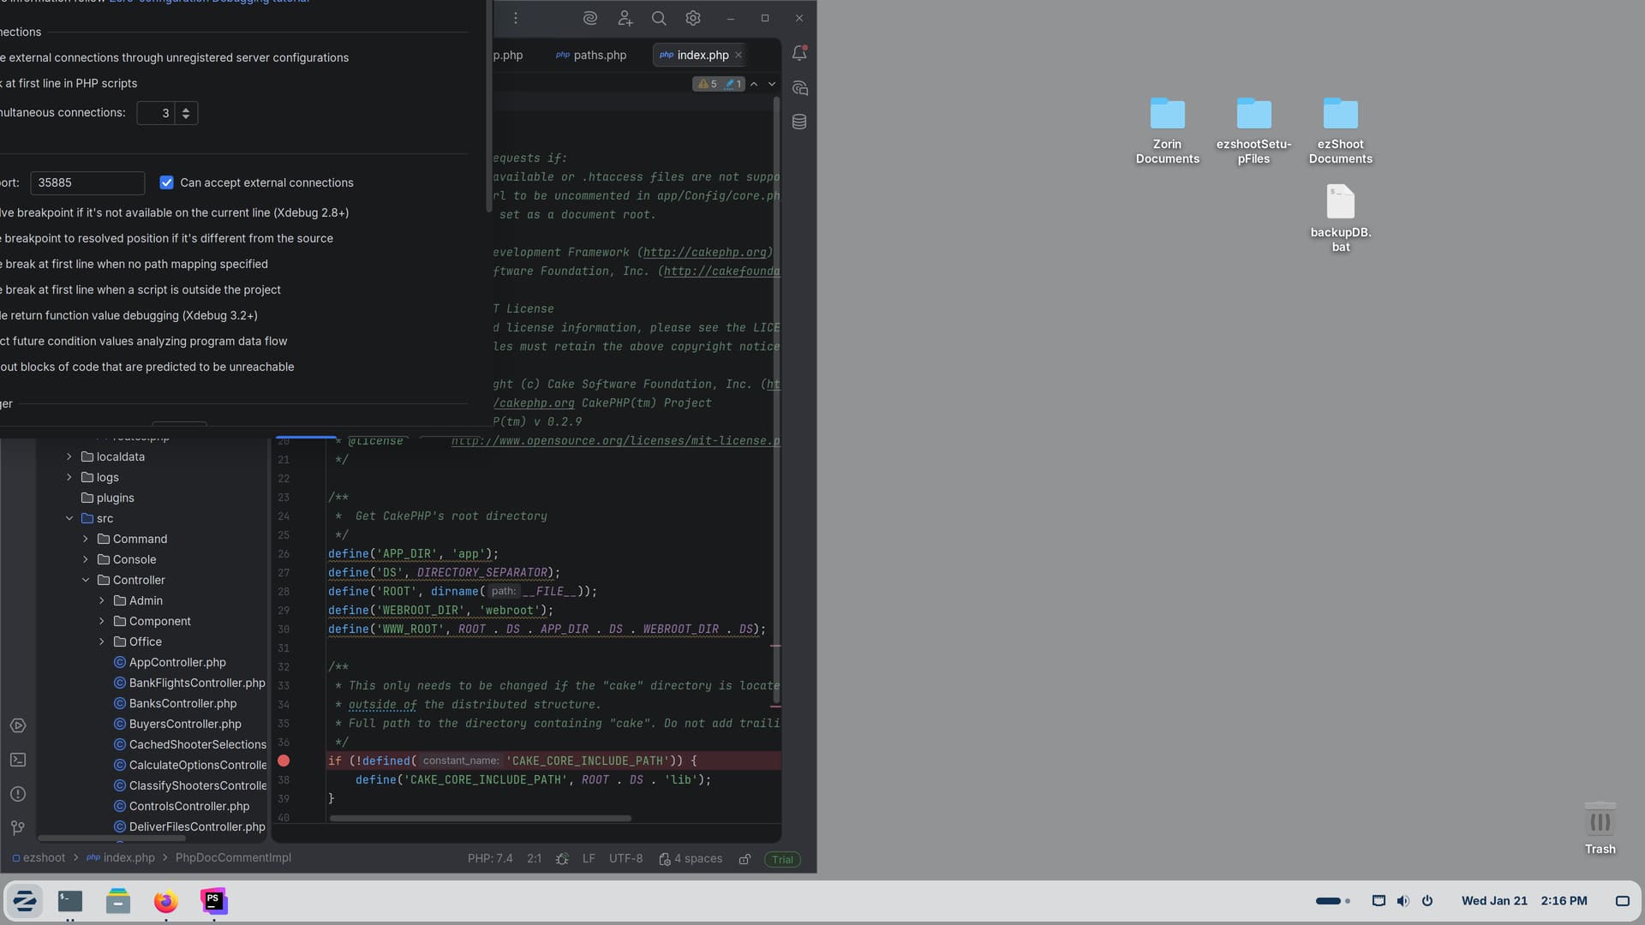This screenshot has height=925, width=1645.
Task: Collapse the Controller folder
Action: coord(86,580)
